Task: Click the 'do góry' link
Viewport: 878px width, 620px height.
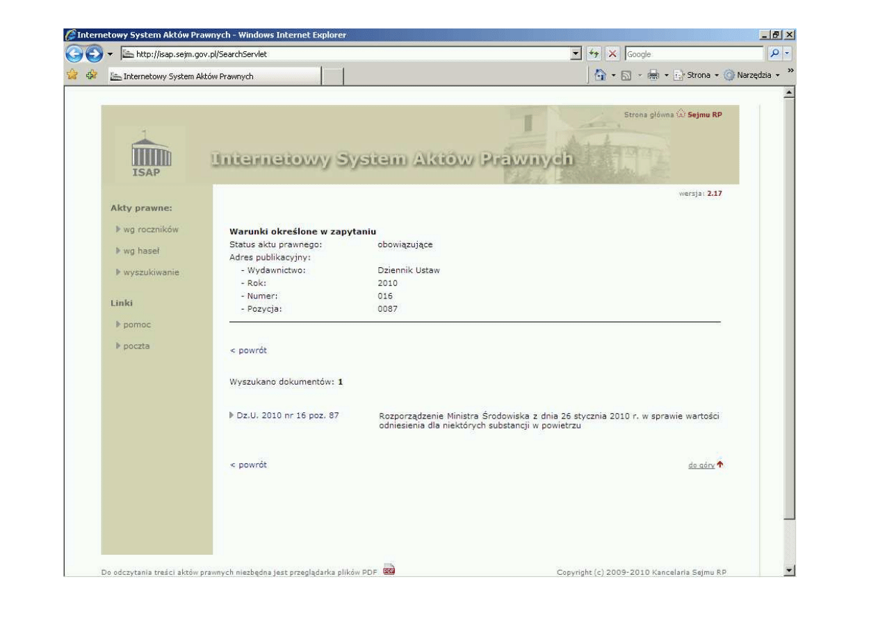Action: click(701, 465)
